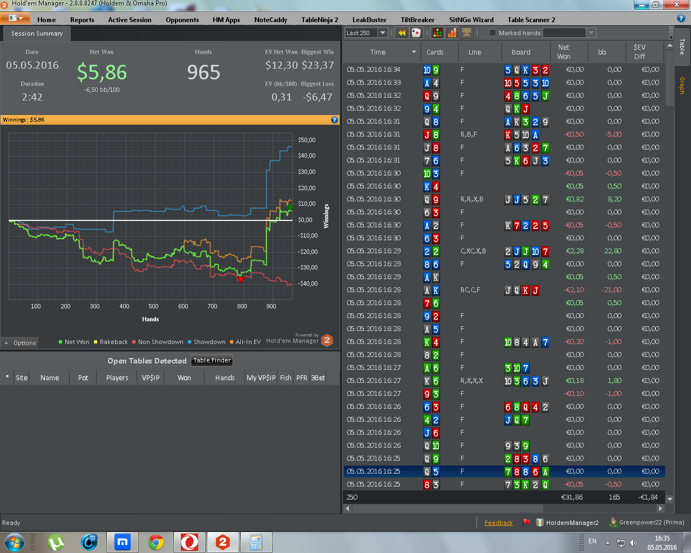
Task: Select the vertical Table side tab
Action: click(x=682, y=46)
